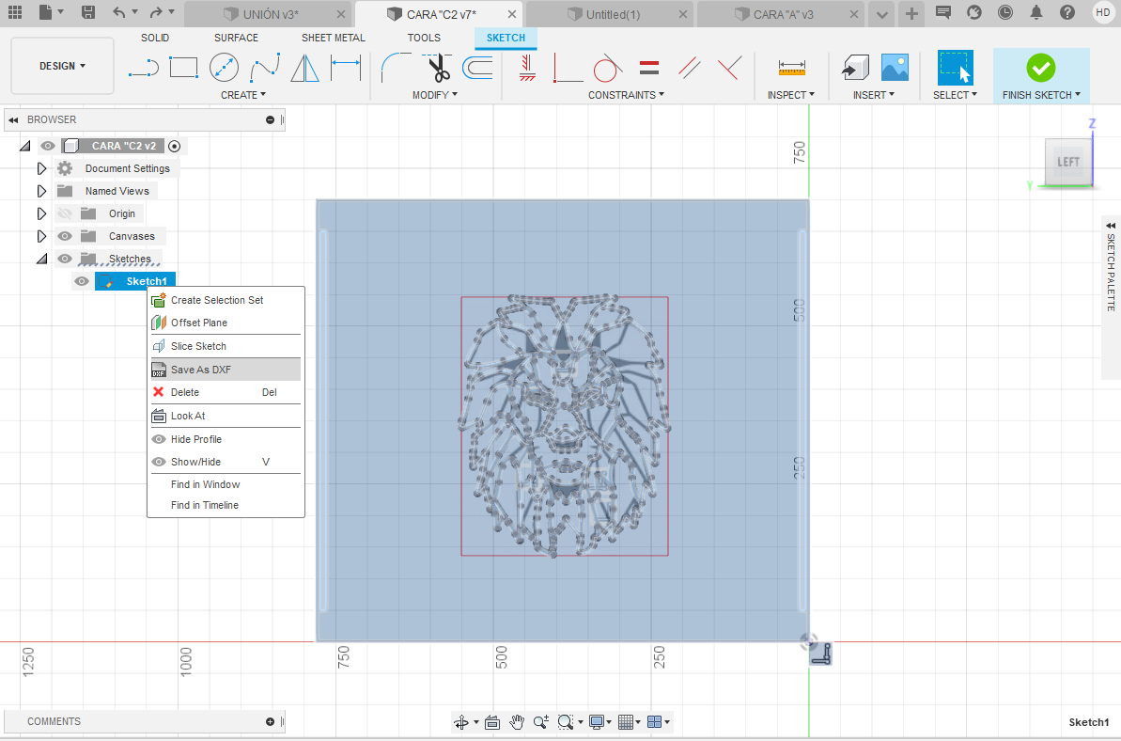
Task: Select the Fit Point Spline tool
Action: point(264,67)
